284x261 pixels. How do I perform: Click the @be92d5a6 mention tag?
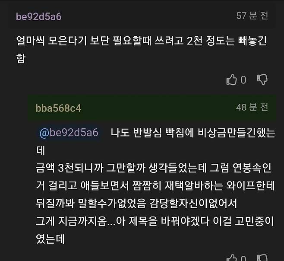pyautogui.click(x=69, y=133)
